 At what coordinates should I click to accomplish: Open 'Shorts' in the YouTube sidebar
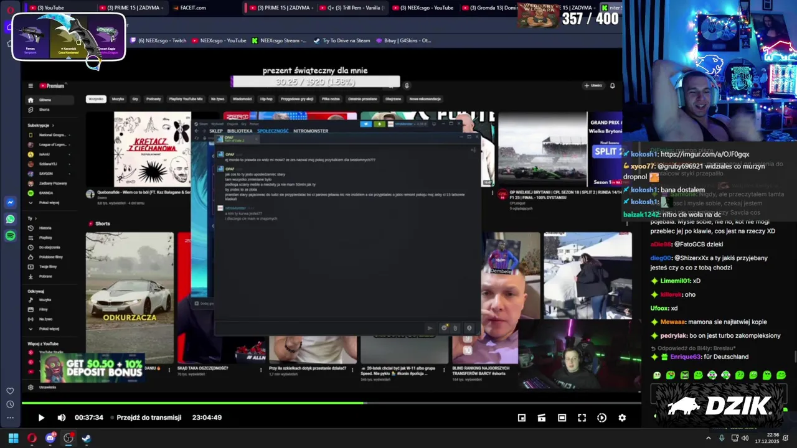point(49,110)
